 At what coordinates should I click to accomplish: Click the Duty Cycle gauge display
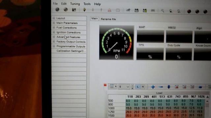[179, 54]
